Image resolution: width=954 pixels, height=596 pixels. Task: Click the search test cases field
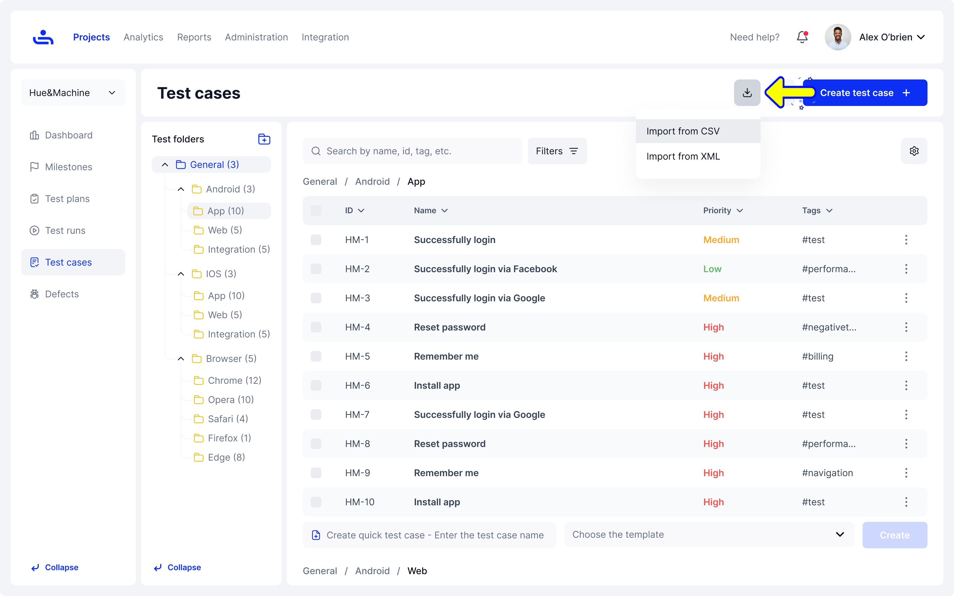412,151
